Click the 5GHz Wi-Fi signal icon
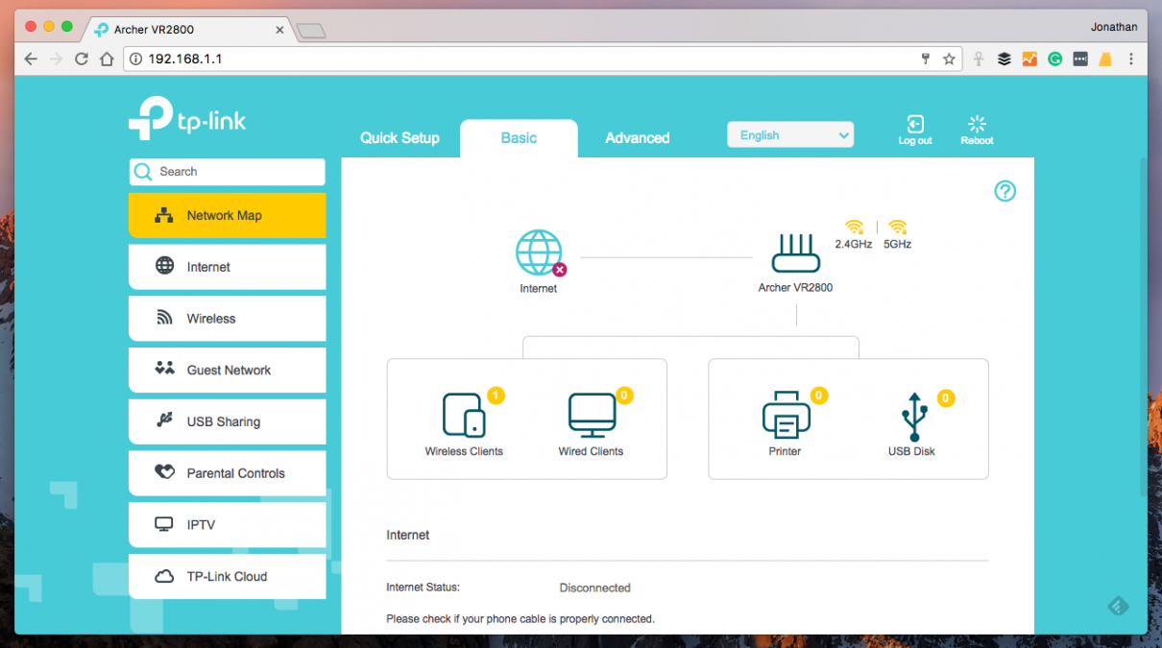 click(x=897, y=228)
